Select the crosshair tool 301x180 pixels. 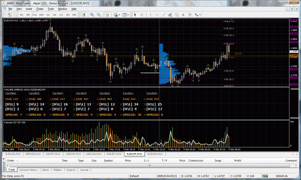pyautogui.click(x=142, y=15)
